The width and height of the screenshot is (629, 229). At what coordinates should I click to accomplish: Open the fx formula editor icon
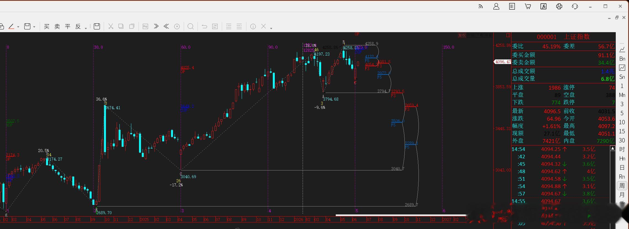point(543,6)
